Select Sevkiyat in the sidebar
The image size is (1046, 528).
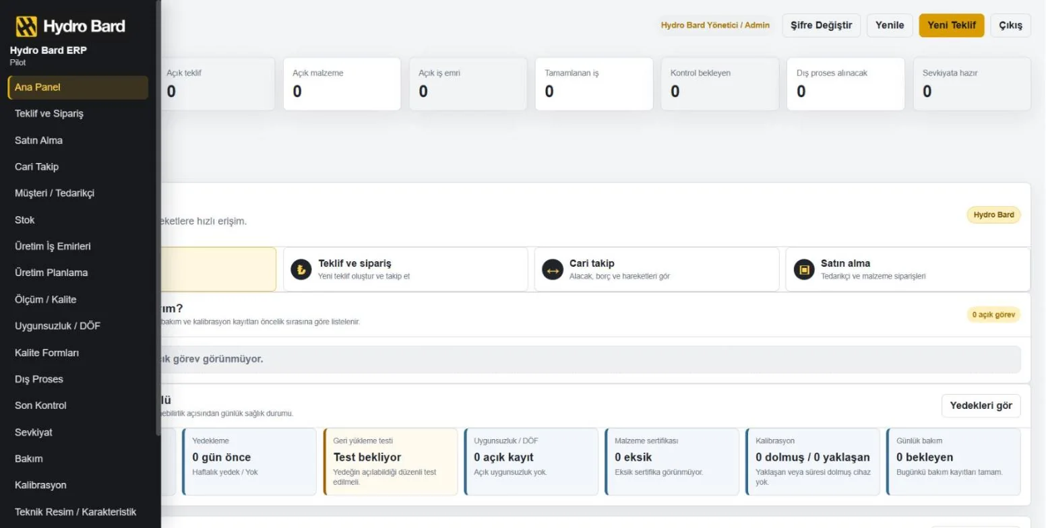click(78, 432)
